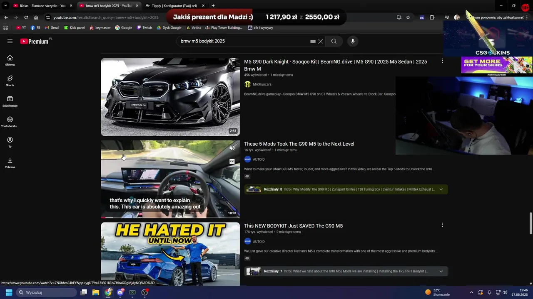Open a new browser tab
Image resolution: width=533 pixels, height=299 pixels.
(x=213, y=6)
